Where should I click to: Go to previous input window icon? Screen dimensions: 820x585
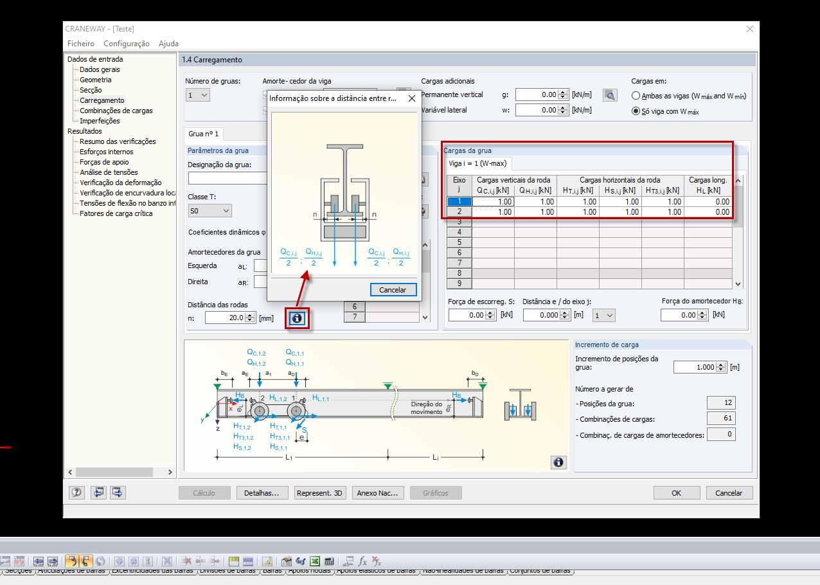click(x=98, y=493)
